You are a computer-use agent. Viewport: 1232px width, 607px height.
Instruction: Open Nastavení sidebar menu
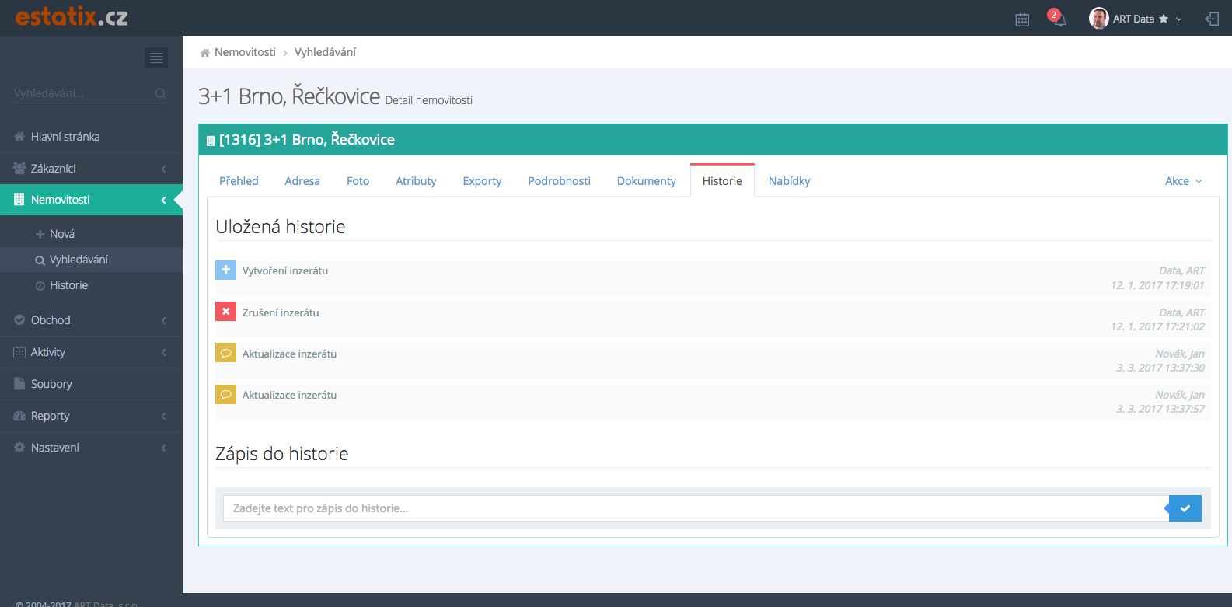(91, 448)
